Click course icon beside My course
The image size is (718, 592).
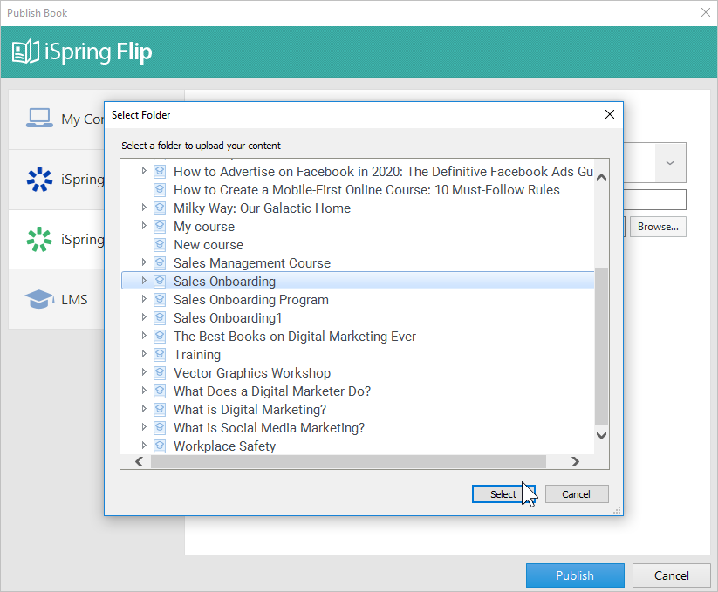[x=160, y=226]
